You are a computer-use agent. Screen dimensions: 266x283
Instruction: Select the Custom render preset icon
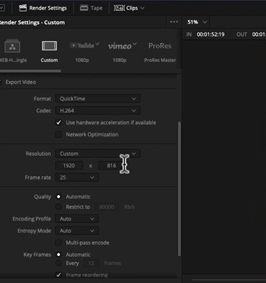49,46
